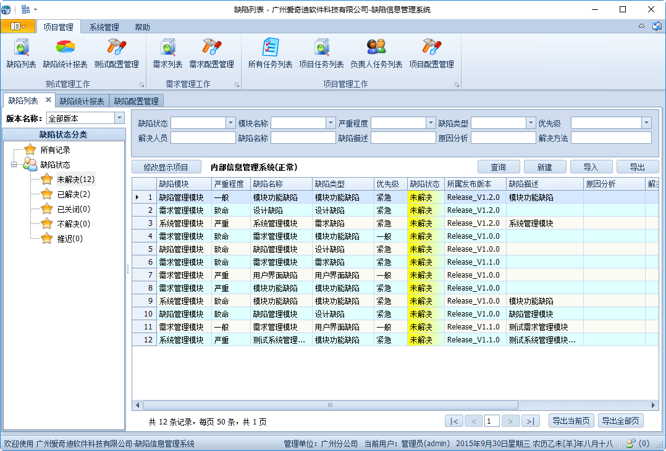
Task: Click the 解决人员 input field
Action: tap(203, 138)
